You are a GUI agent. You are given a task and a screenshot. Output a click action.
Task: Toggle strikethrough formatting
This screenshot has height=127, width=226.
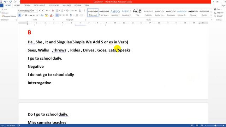point(31,15)
